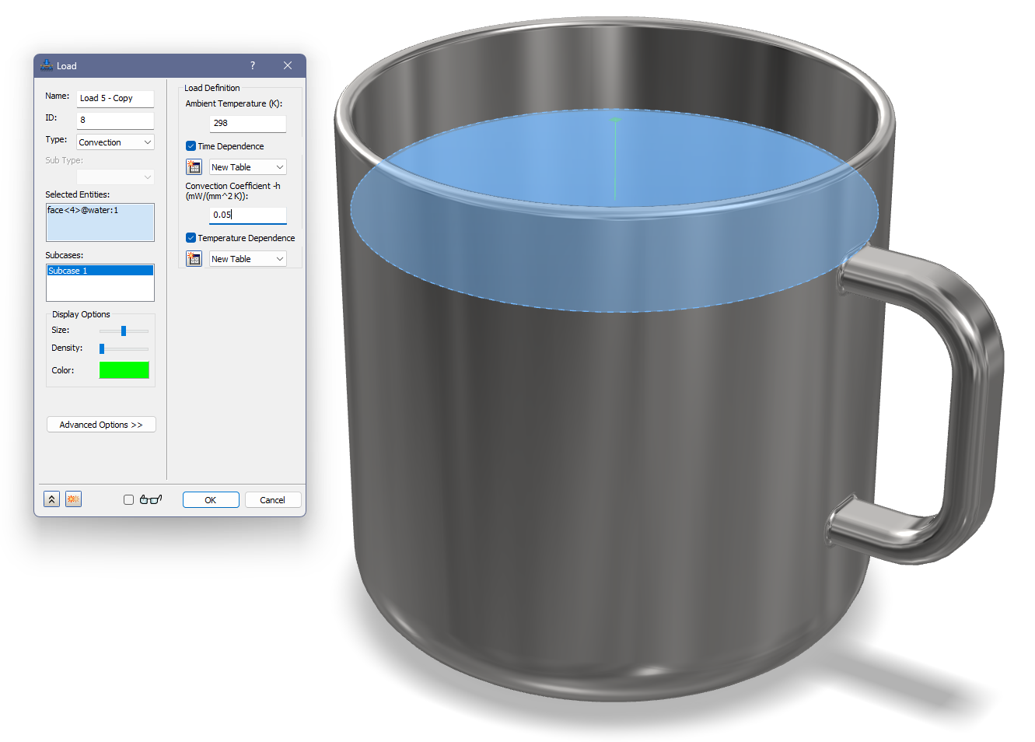Viewport: 1035px width, 742px height.
Task: Cancel the Load dialog
Action: click(x=273, y=499)
